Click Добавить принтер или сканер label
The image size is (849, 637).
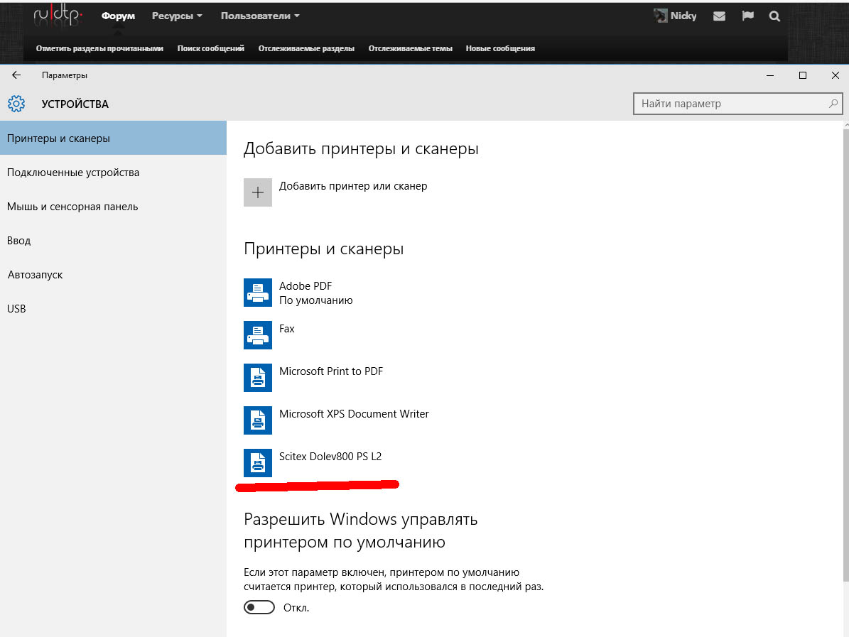tap(353, 185)
